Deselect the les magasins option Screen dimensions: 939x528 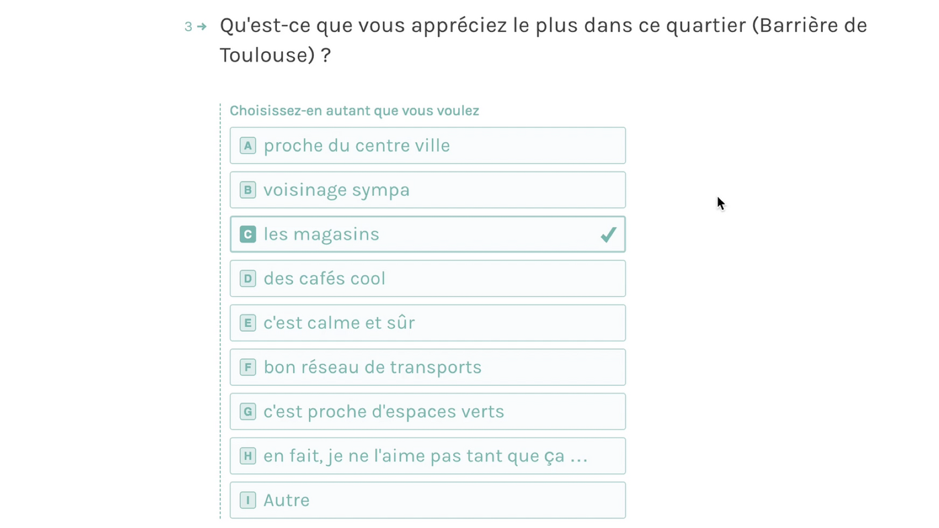click(428, 234)
